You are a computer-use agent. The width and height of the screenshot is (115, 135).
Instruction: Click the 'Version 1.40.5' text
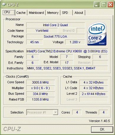point(99,121)
